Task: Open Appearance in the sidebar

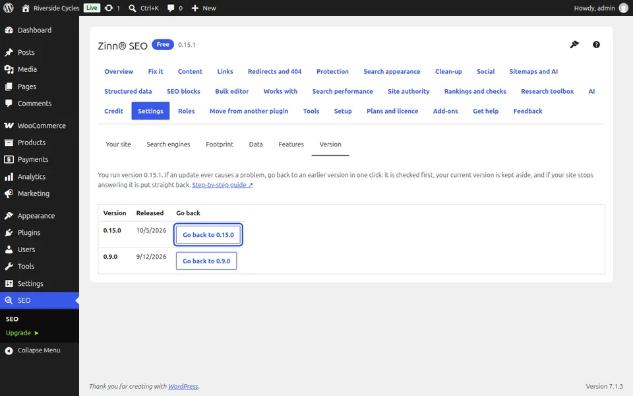Action: click(40, 216)
